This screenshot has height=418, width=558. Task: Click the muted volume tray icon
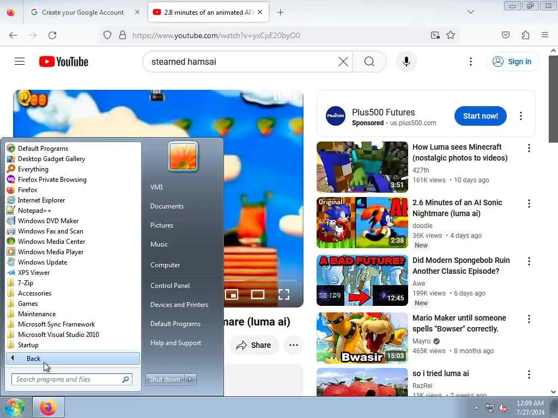click(503, 408)
